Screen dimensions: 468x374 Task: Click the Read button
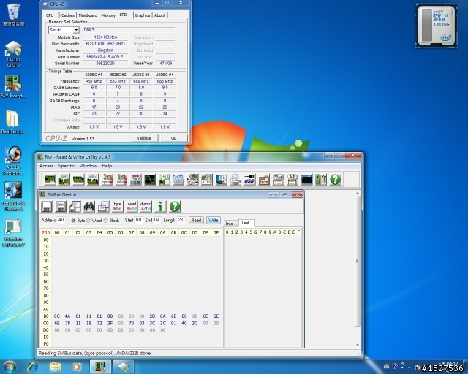[196, 221]
